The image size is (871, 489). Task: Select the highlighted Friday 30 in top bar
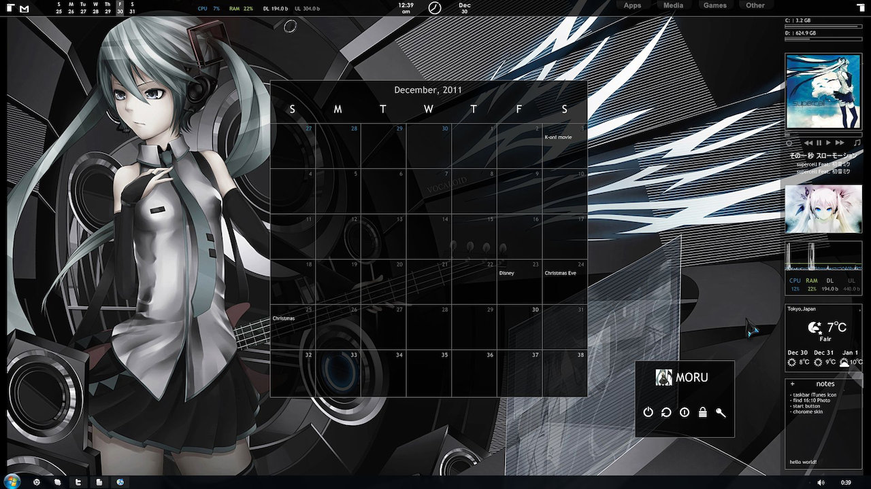point(120,8)
